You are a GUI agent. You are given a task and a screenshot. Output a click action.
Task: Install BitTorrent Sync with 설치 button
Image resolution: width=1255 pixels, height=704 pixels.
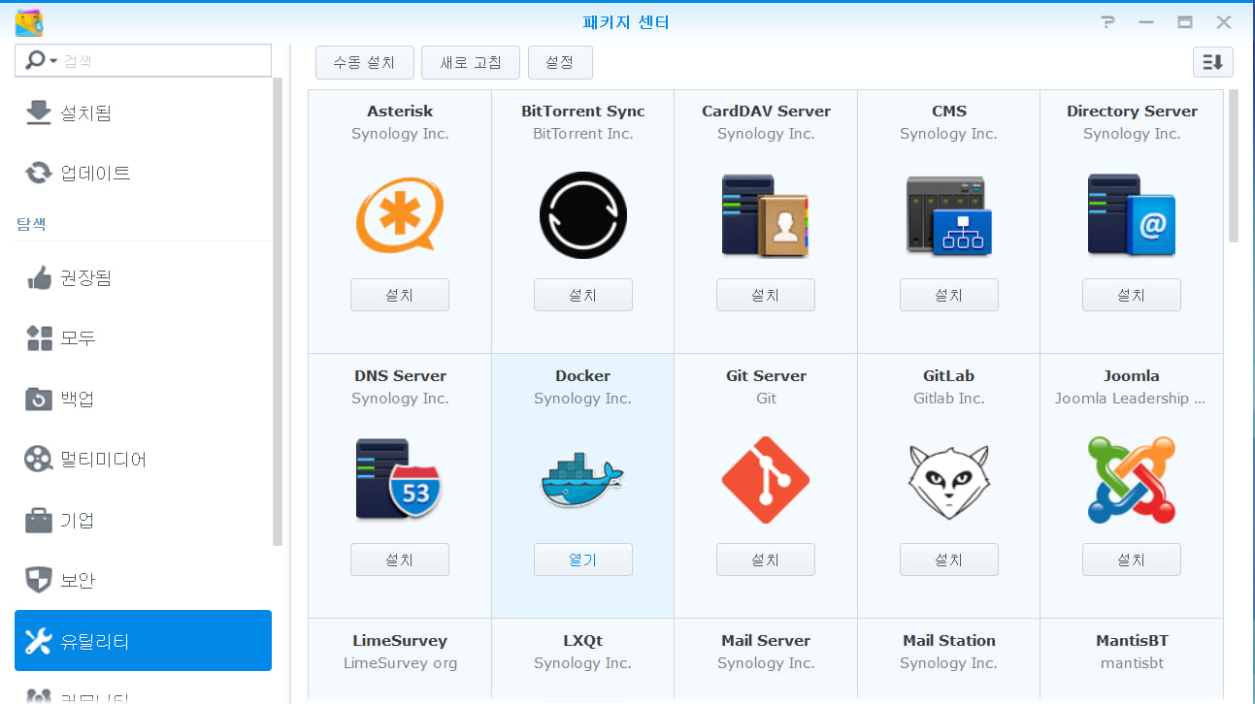click(x=582, y=295)
